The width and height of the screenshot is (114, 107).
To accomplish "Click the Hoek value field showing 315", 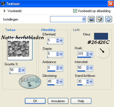I will coord(82,54).
